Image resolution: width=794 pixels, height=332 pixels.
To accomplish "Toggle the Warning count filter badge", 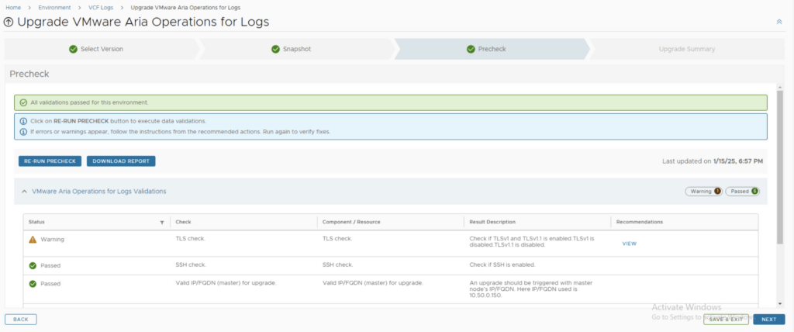I will tap(703, 191).
